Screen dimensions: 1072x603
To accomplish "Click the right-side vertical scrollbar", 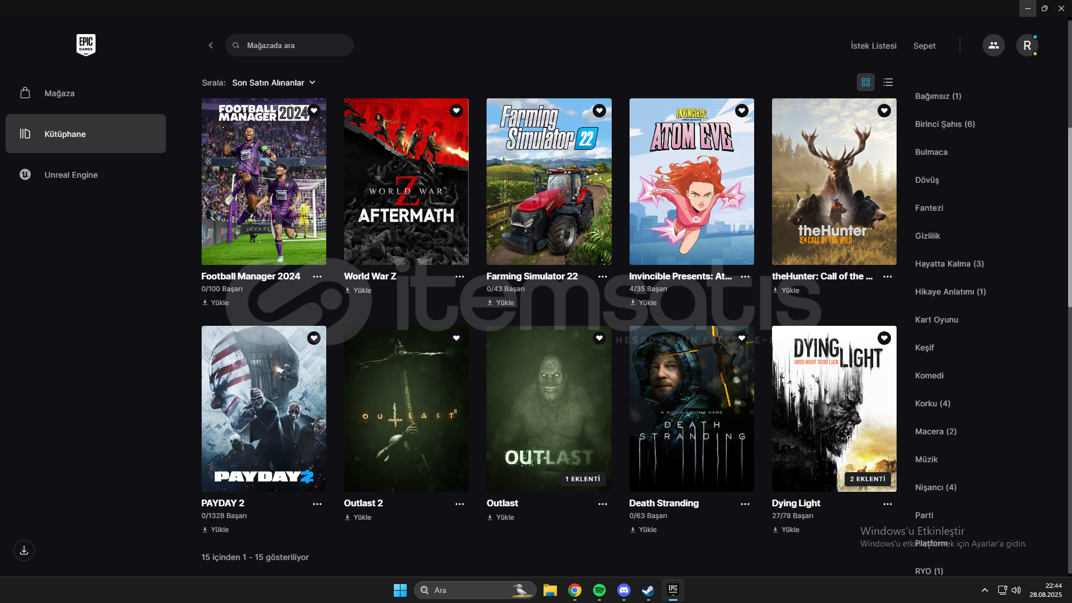I will [1069, 218].
